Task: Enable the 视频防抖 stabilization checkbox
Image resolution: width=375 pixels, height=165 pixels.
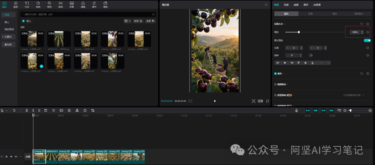Action: 275,84
